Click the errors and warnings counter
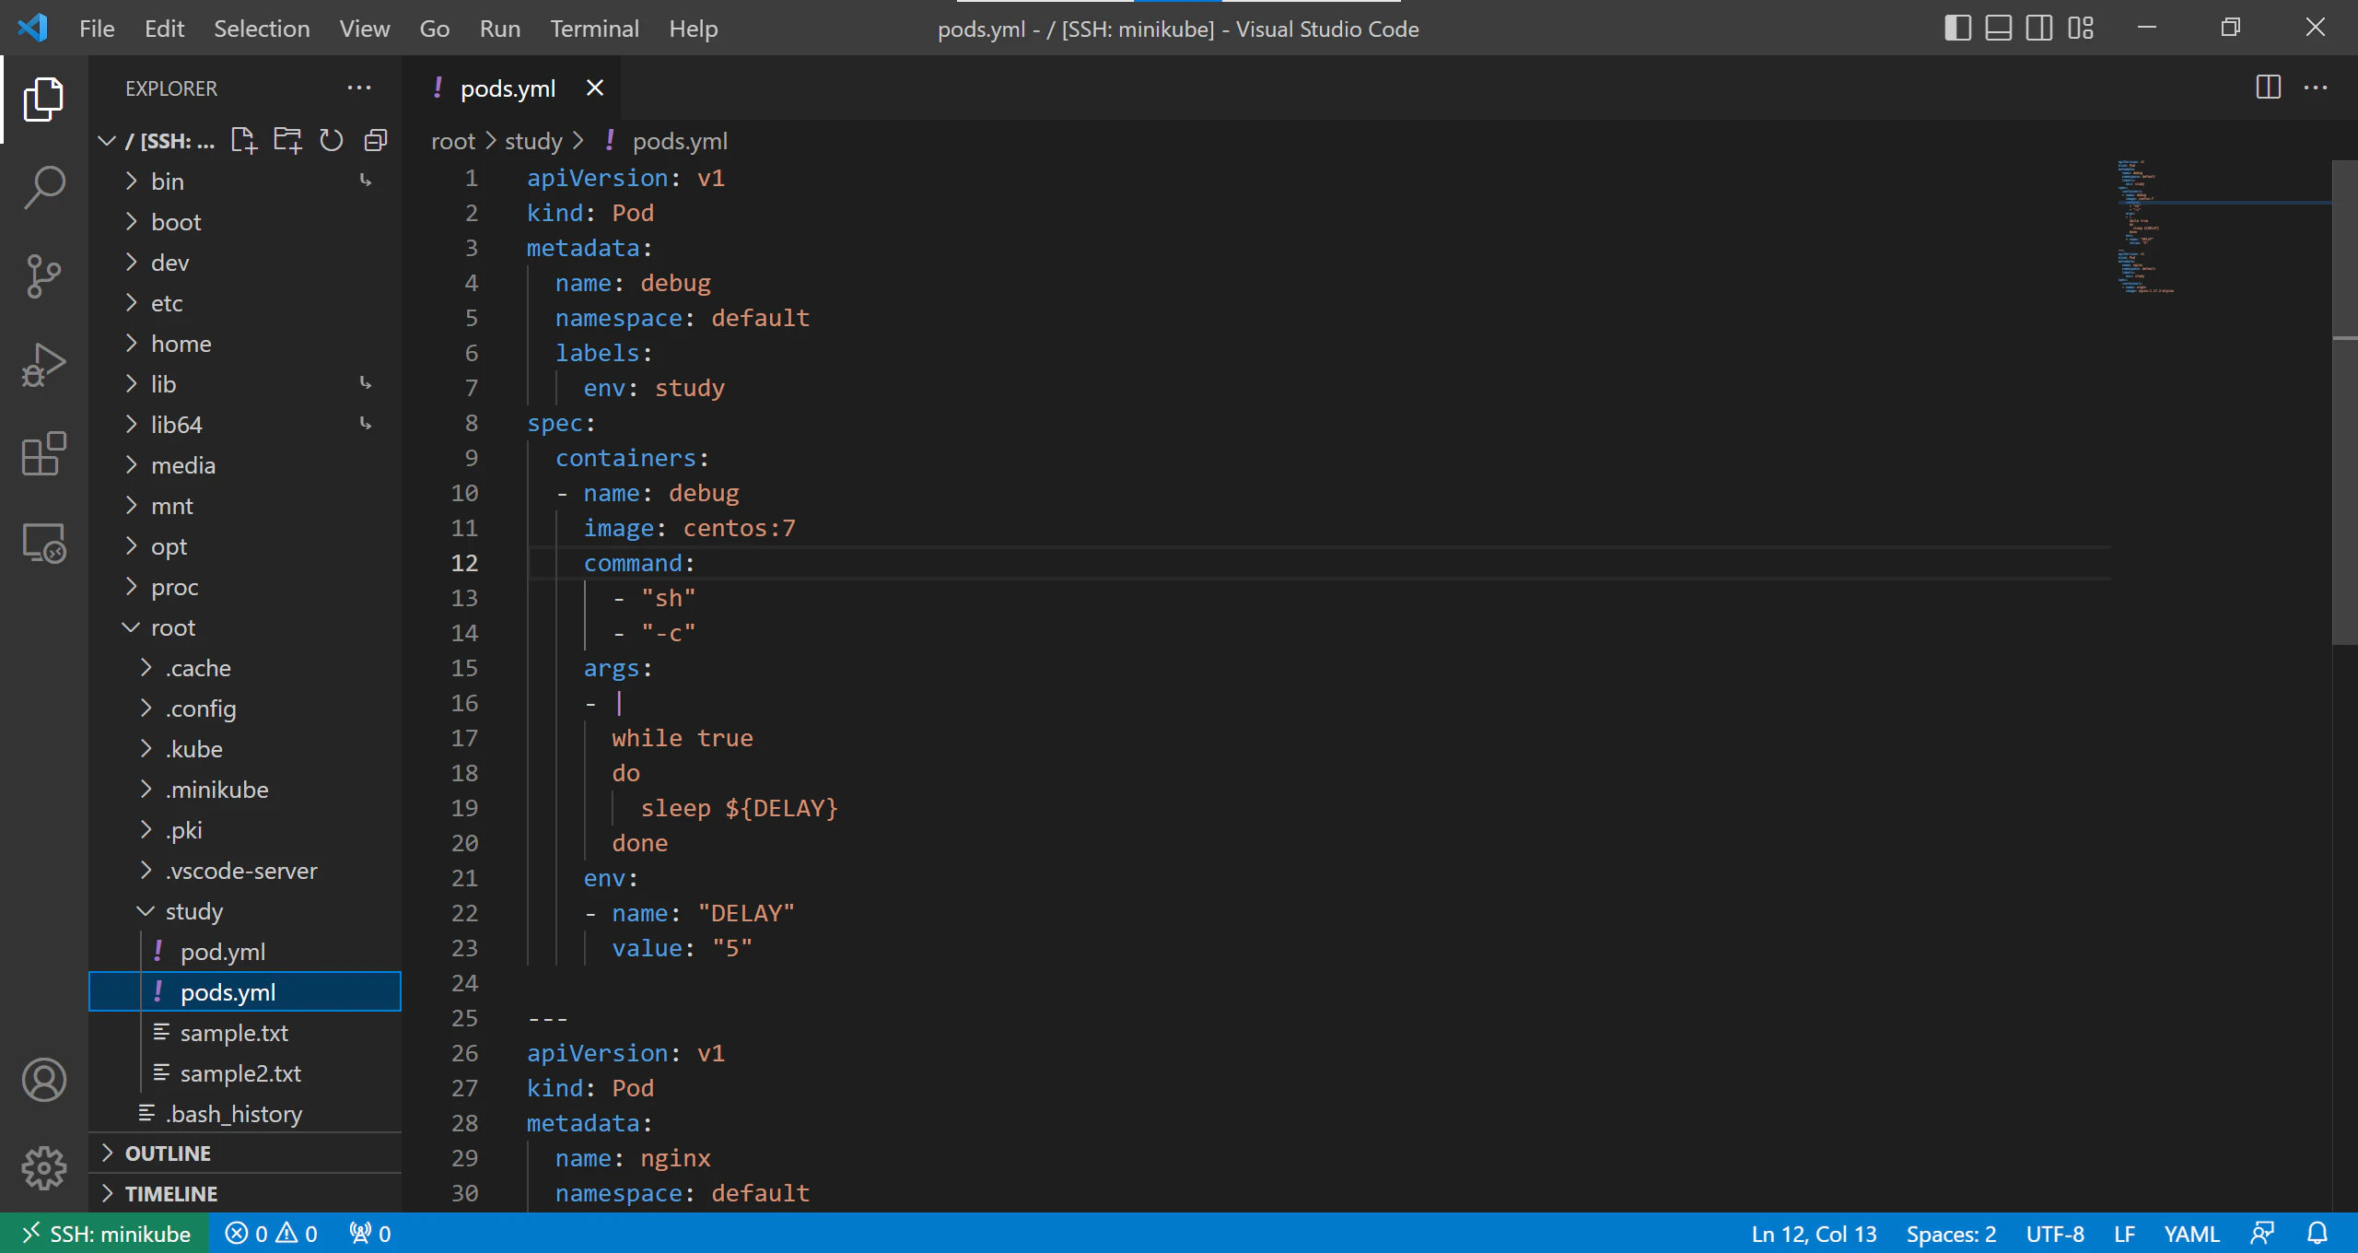This screenshot has height=1253, width=2358. [271, 1233]
